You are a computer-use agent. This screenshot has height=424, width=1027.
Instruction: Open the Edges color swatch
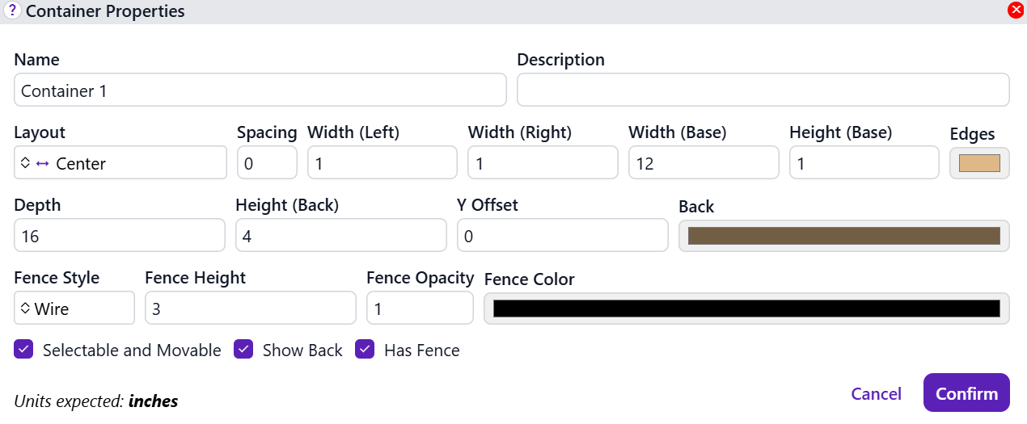[x=979, y=163]
